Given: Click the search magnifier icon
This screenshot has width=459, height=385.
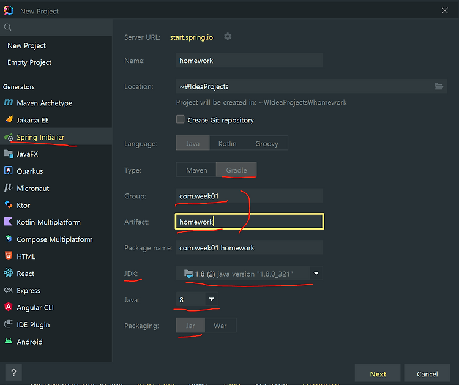Looking at the screenshot, I should [x=7, y=27].
